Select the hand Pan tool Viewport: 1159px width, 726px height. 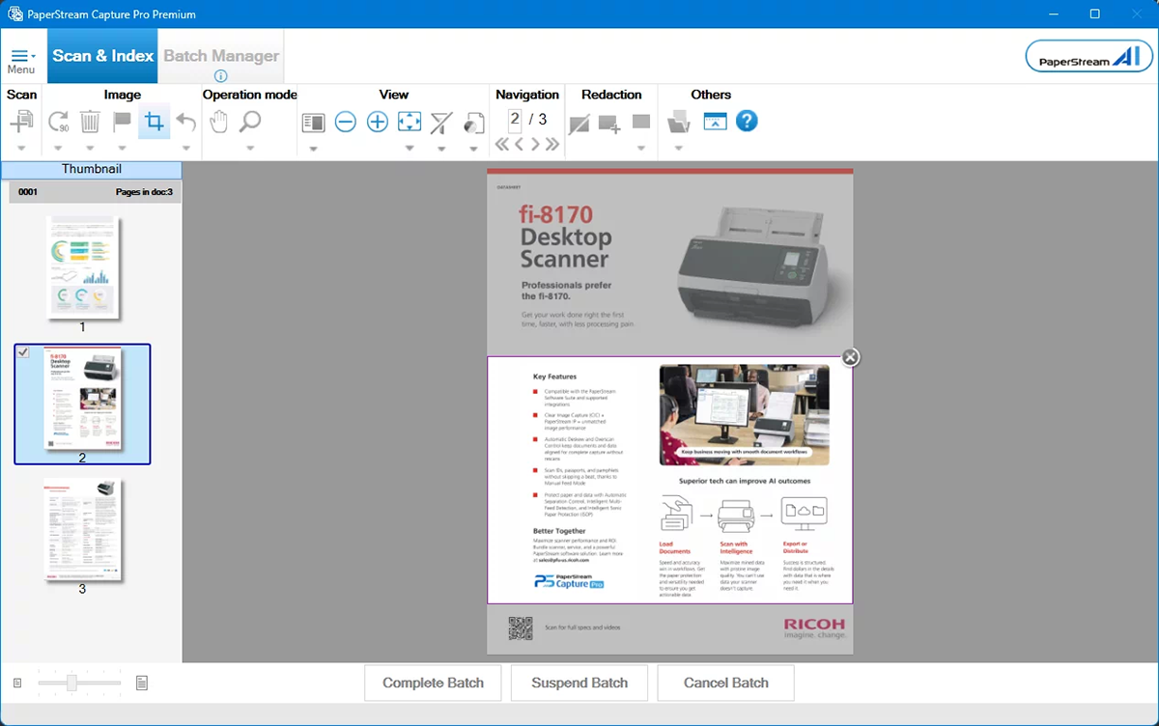pyautogui.click(x=218, y=123)
